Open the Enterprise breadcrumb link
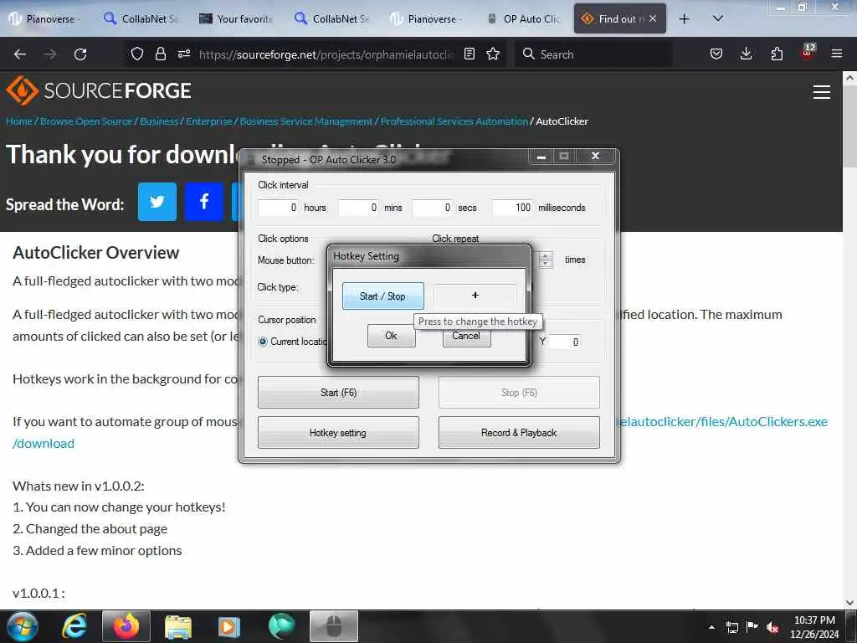The height and width of the screenshot is (643, 857). tap(208, 121)
